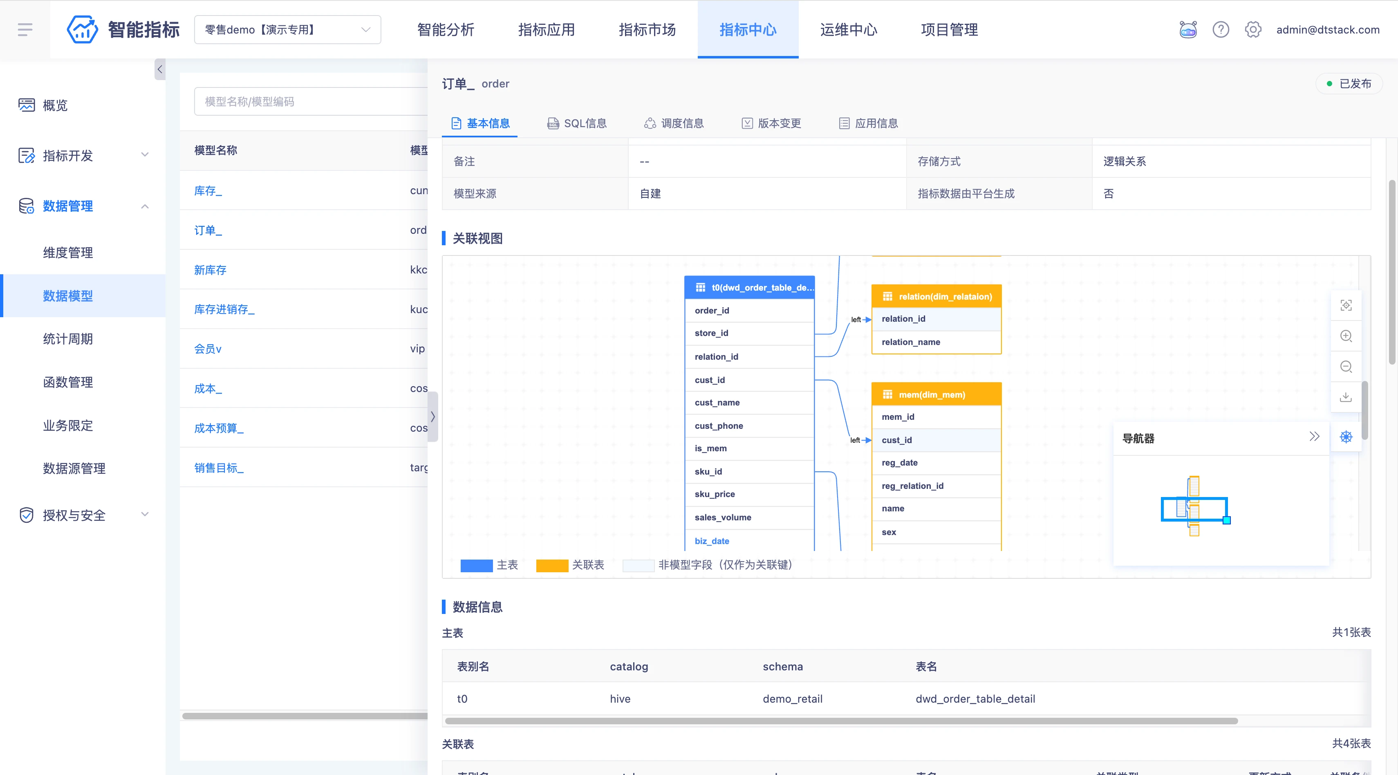This screenshot has width=1398, height=775.
Task: Switch to the 应用信息 tab
Action: (x=868, y=123)
